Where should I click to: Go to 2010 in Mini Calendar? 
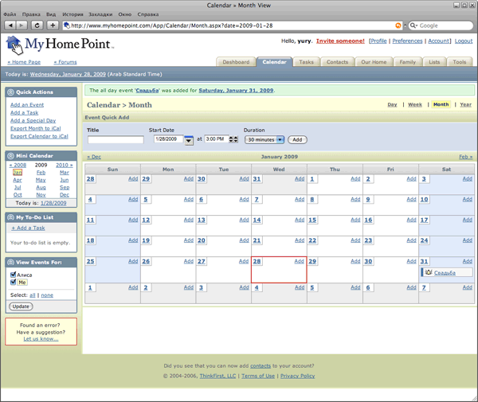pos(65,165)
